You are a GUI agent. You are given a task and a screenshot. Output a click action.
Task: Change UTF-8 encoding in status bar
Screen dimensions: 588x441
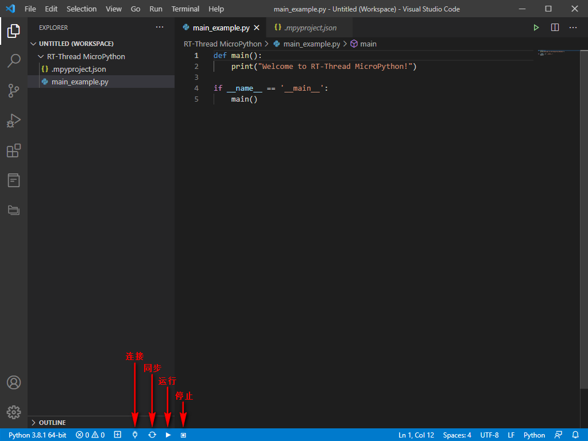pyautogui.click(x=489, y=435)
